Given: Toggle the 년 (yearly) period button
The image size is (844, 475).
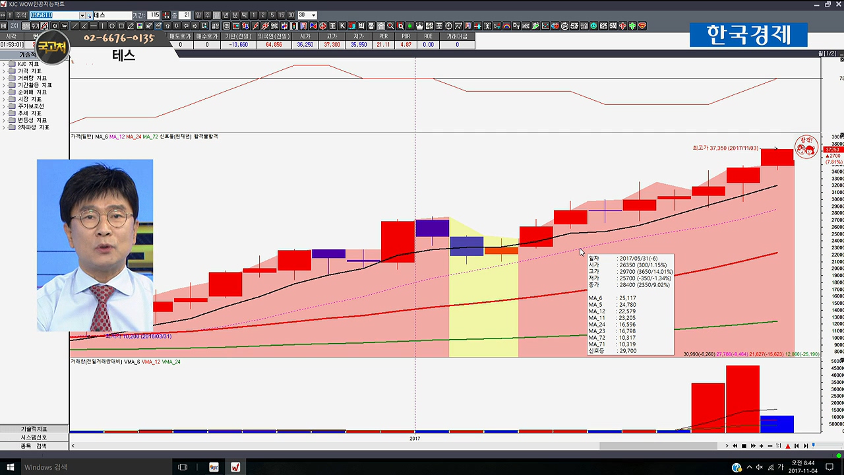Looking at the screenshot, I should pos(226,15).
